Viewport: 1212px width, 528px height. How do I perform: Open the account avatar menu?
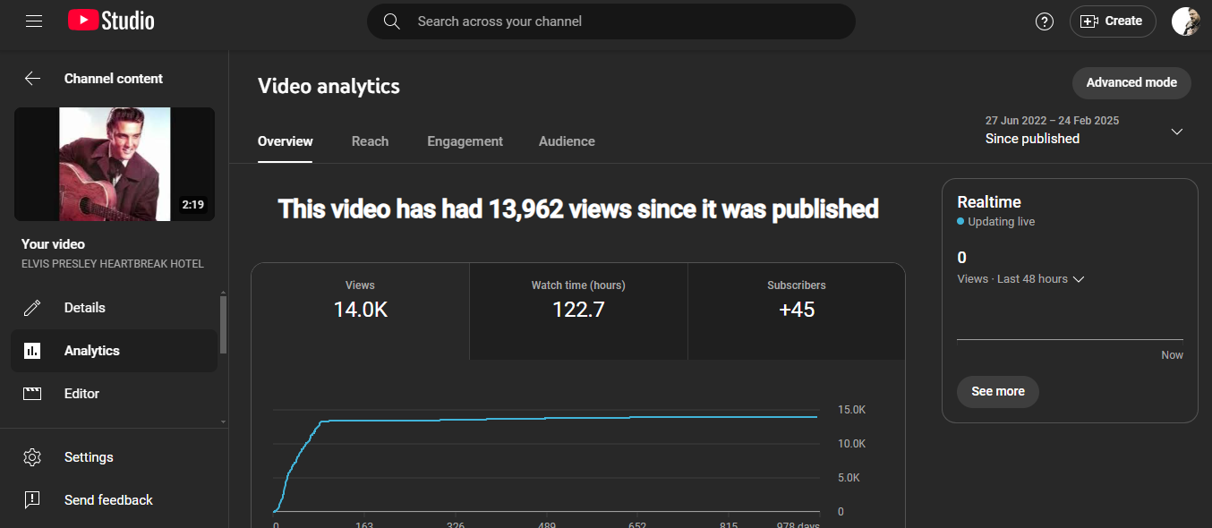click(1185, 21)
